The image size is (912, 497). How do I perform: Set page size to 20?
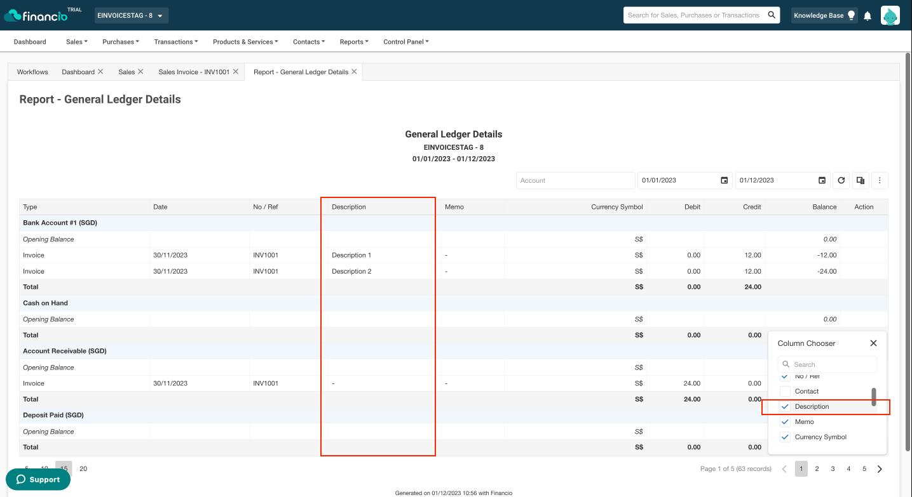[x=83, y=468]
